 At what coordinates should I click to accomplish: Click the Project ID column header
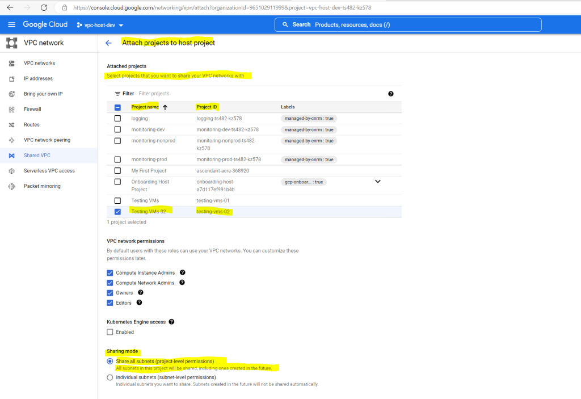[207, 107]
